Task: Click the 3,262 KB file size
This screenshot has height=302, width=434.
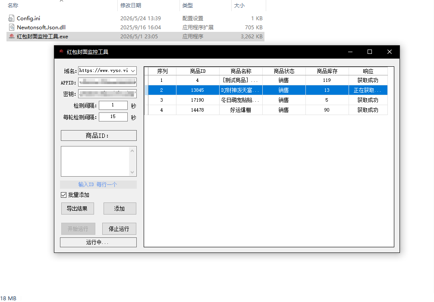Action: pyautogui.click(x=252, y=37)
